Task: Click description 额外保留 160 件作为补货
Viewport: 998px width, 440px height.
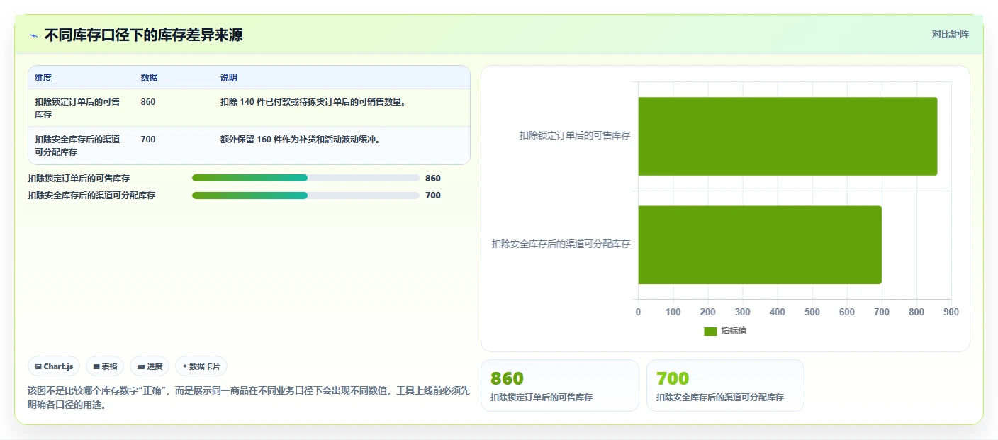Action: click(x=301, y=140)
